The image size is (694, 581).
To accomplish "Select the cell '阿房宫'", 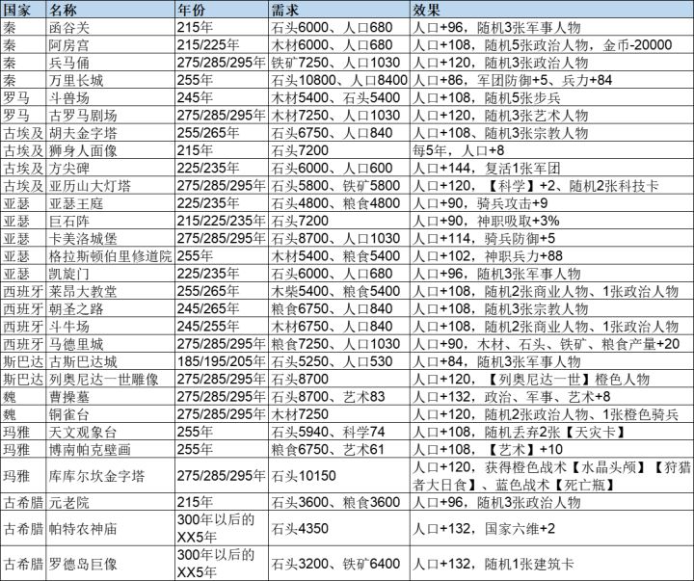I will pyautogui.click(x=110, y=45).
